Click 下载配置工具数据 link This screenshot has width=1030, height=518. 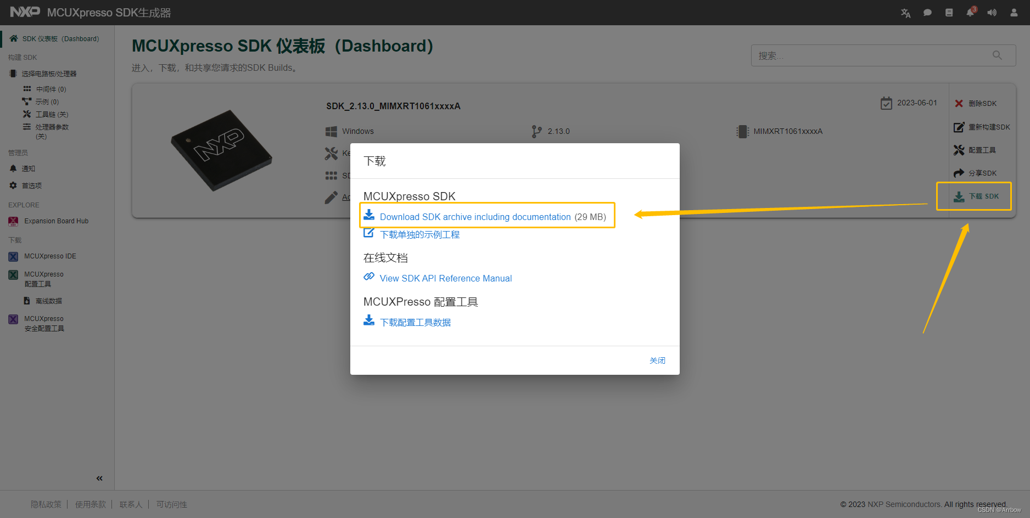tap(415, 322)
